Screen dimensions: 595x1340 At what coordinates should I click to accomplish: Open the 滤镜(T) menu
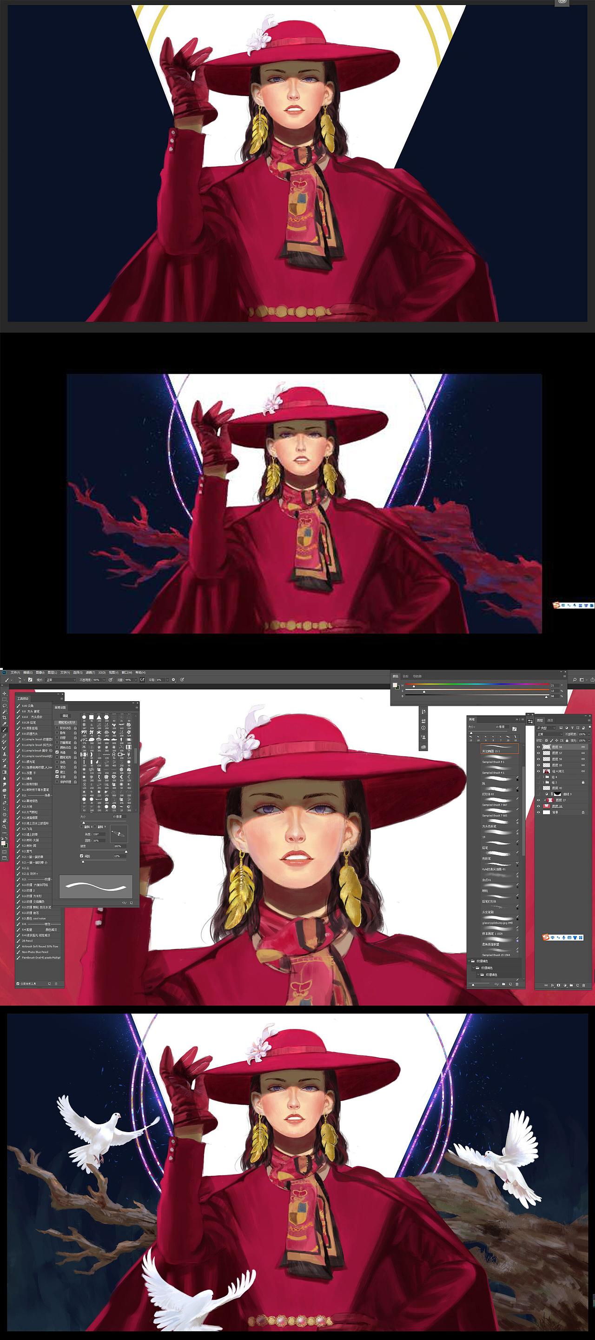(91, 673)
